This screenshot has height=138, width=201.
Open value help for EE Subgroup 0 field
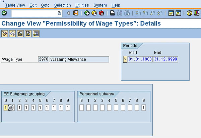[x=11, y=108]
